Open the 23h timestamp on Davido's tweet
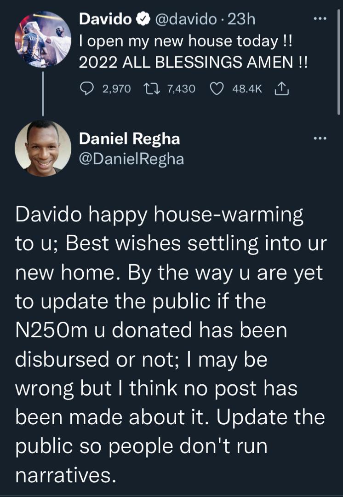This screenshot has width=343, height=497. (x=240, y=19)
